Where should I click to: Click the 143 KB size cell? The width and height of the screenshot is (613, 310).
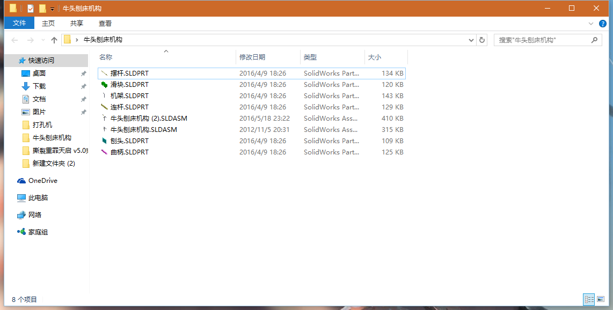click(392, 95)
